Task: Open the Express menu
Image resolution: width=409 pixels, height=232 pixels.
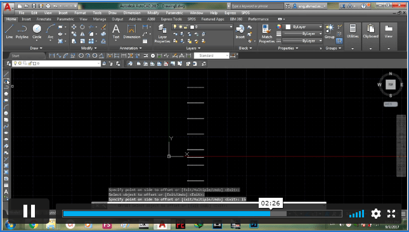Action: 230,13
